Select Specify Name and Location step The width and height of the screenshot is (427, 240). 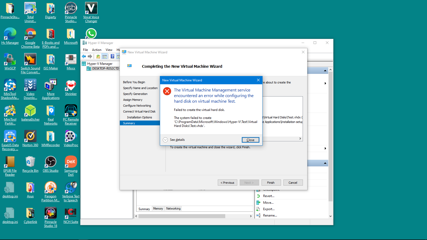click(x=140, y=88)
